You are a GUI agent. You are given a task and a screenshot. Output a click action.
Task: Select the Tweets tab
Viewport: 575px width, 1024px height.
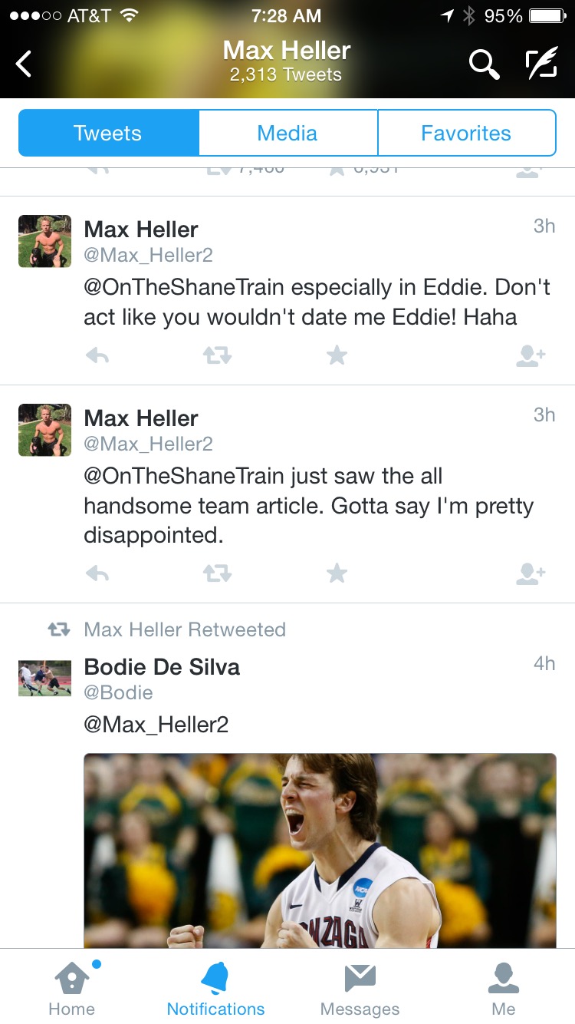pyautogui.click(x=108, y=133)
